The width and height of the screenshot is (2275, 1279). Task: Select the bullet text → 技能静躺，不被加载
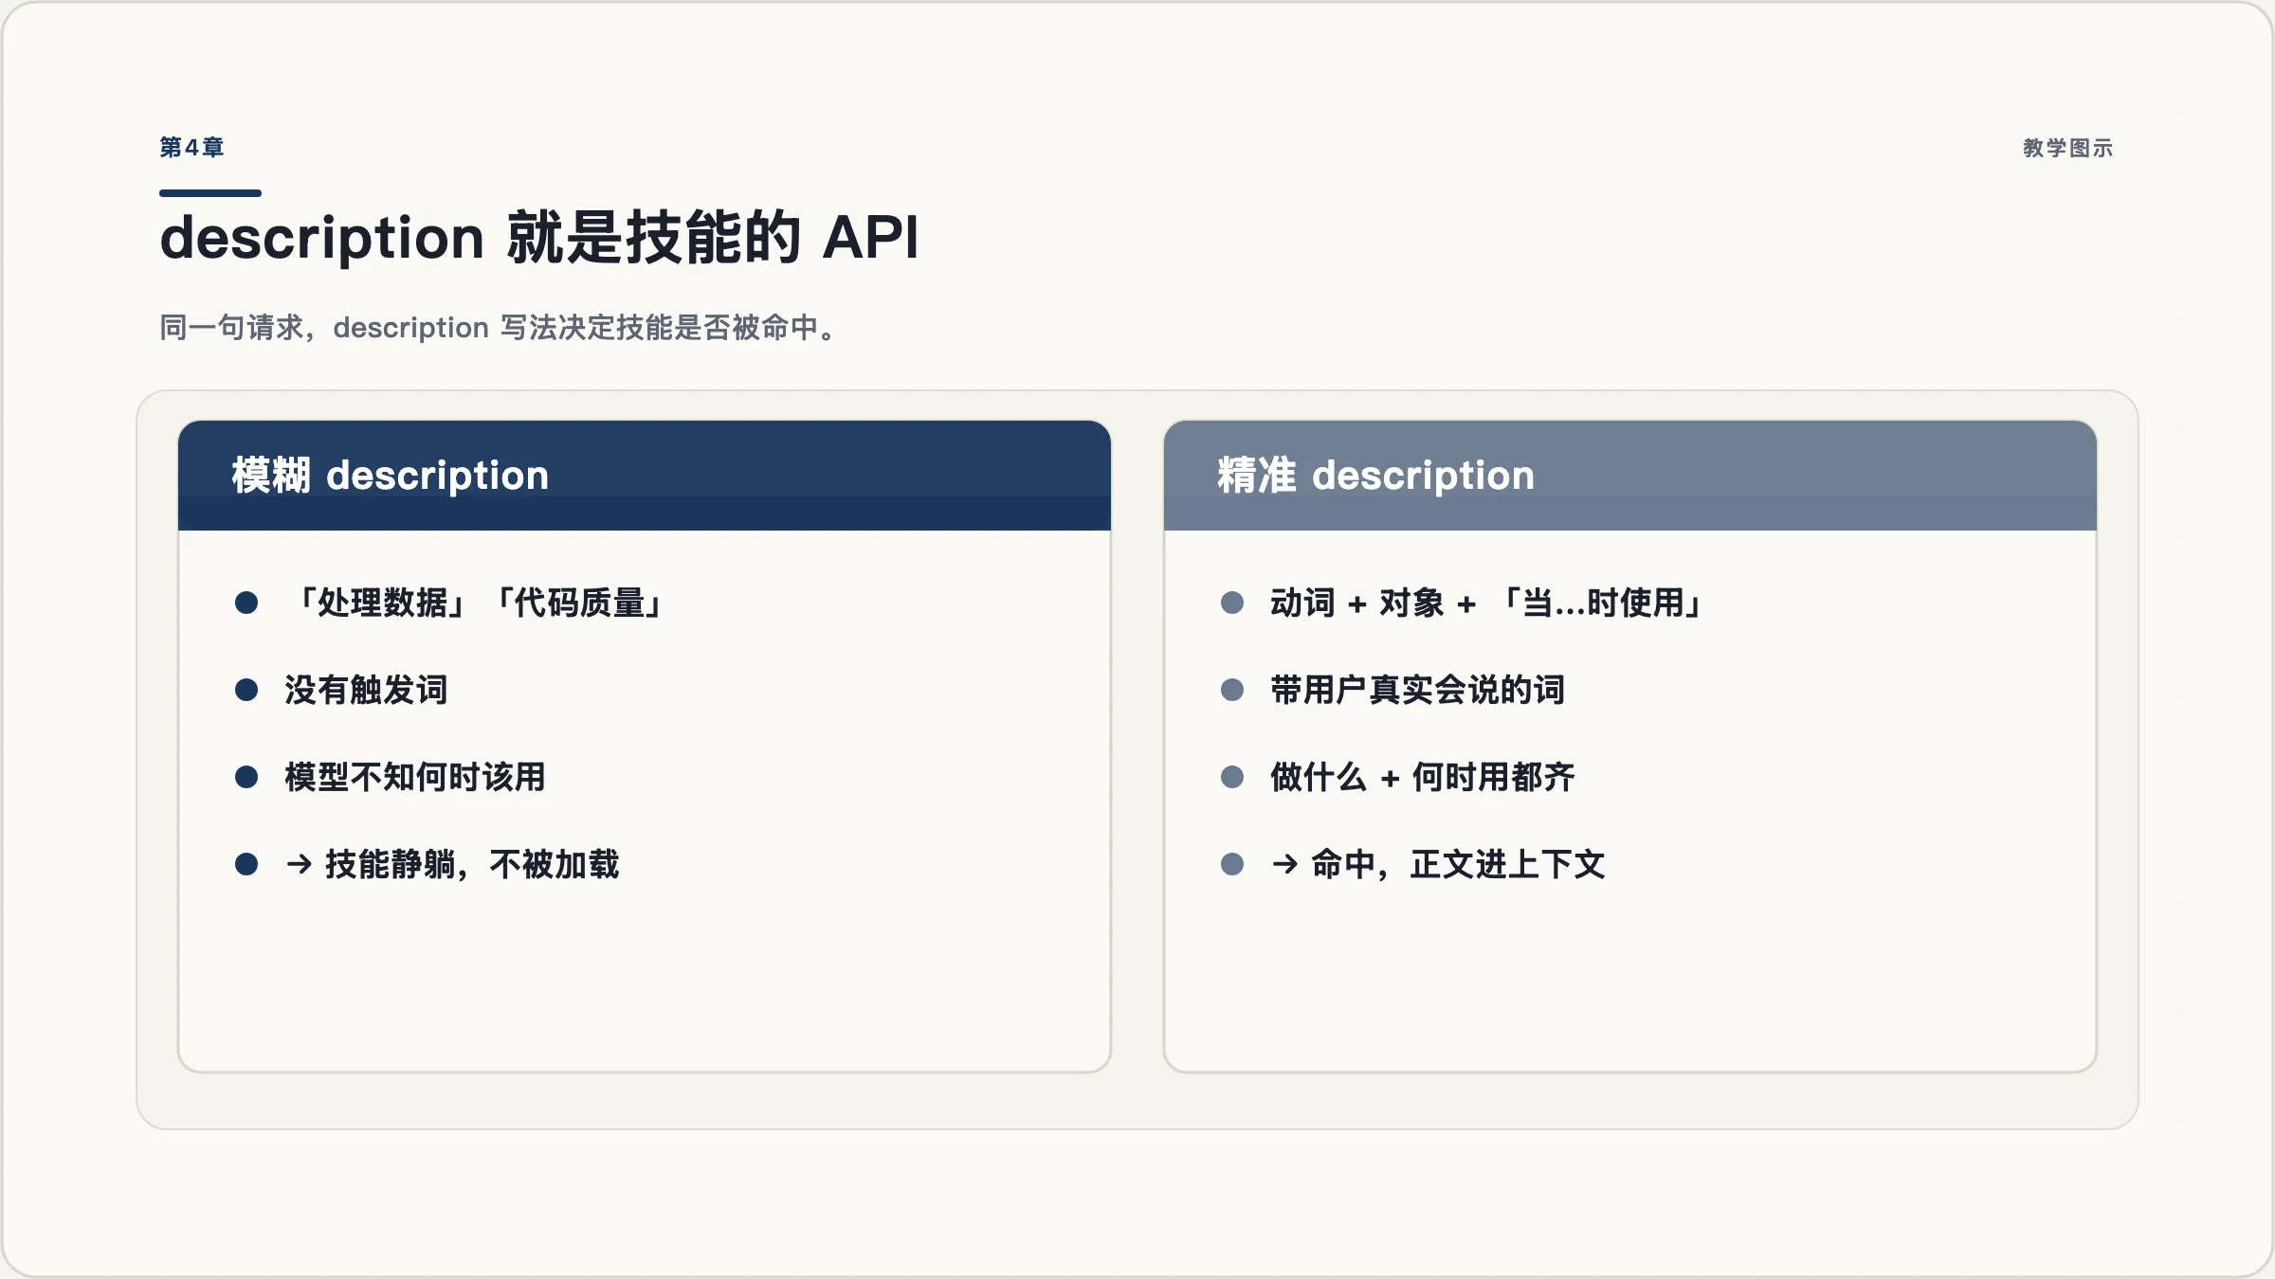click(452, 864)
